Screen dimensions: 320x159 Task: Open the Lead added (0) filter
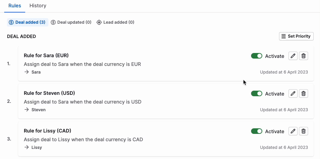point(115,22)
